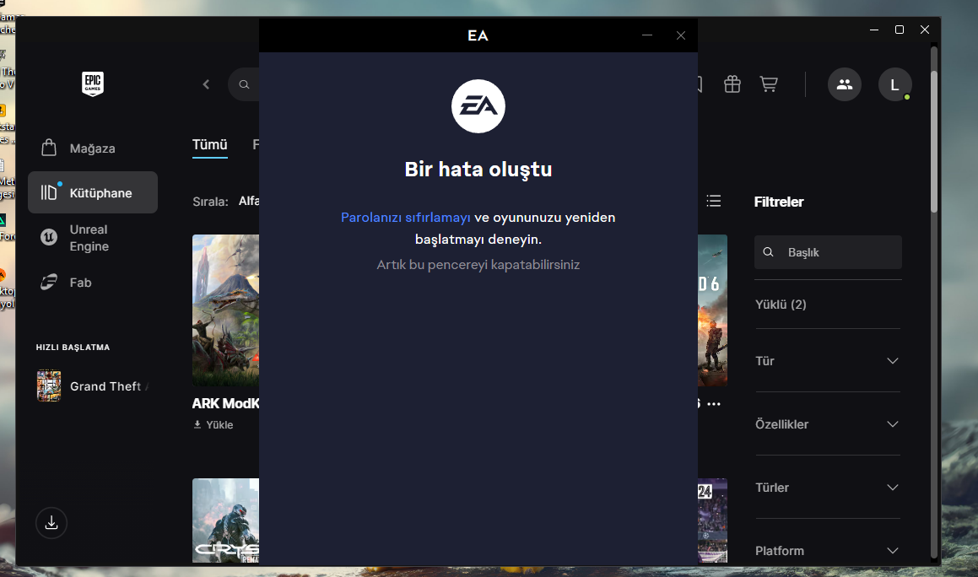This screenshot has width=978, height=577.
Task: Open the Fab marketplace
Action: point(80,283)
